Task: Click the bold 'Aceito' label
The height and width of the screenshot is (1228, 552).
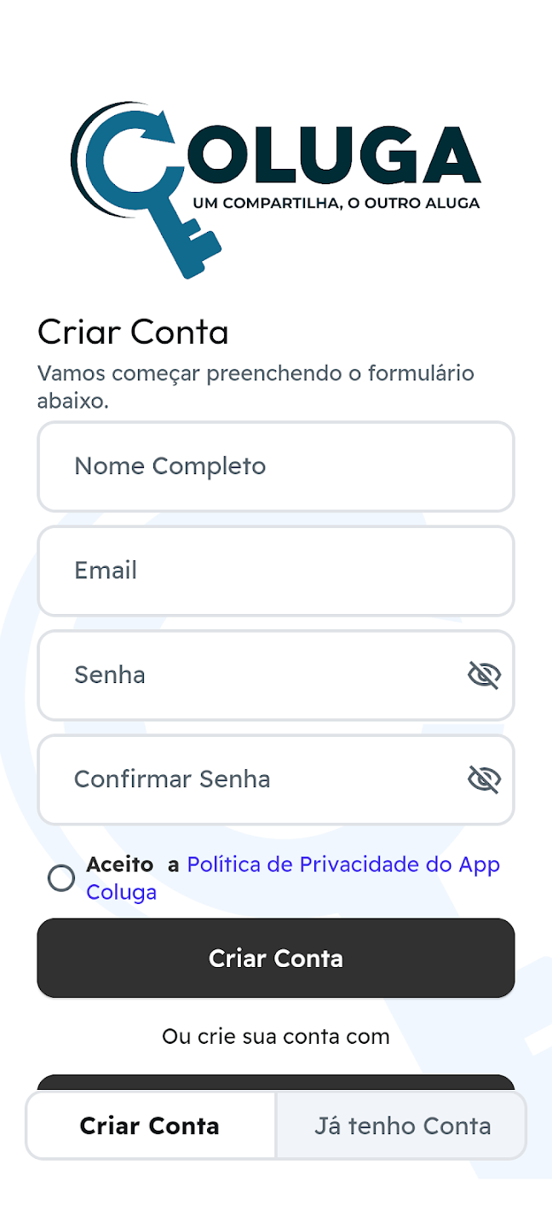Action: [119, 865]
